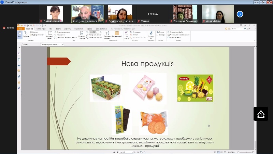Screen dimensions: 273x154
Task: Click the PDF Sign (Подпись PDF) icon
Action: click(x=151, y=35)
